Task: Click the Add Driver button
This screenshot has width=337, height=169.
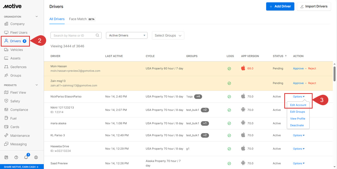Action: point(280,6)
